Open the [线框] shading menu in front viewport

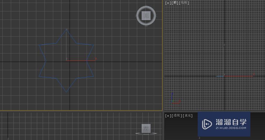tap(184, 3)
